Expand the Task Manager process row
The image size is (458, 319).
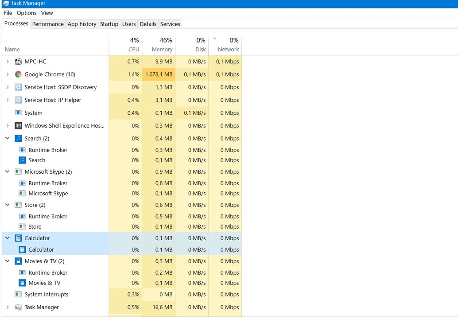(8, 307)
